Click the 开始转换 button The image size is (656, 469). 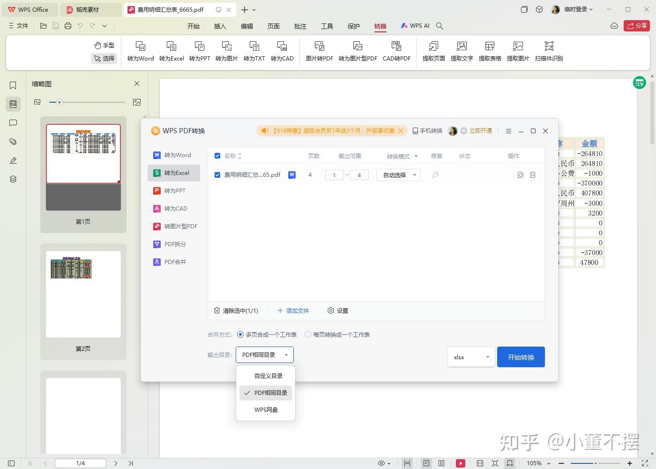click(x=521, y=357)
